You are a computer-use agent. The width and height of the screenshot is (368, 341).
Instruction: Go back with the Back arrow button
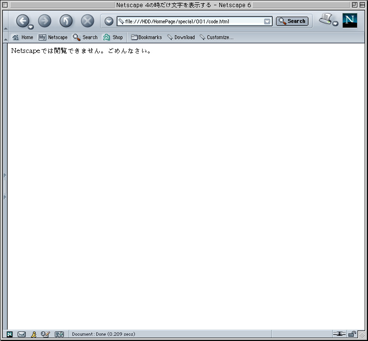(22, 21)
